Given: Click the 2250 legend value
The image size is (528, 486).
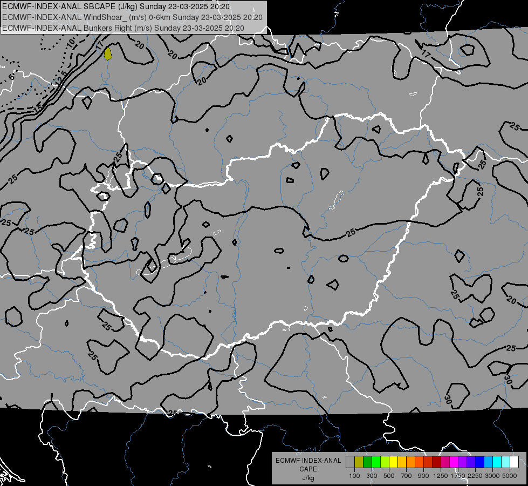Looking at the screenshot, I should coord(475,476).
